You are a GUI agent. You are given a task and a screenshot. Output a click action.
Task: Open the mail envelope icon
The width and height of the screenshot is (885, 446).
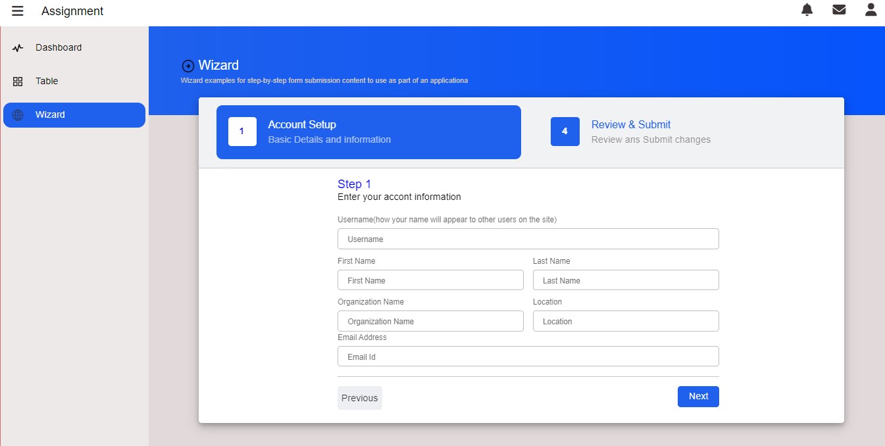point(839,9)
